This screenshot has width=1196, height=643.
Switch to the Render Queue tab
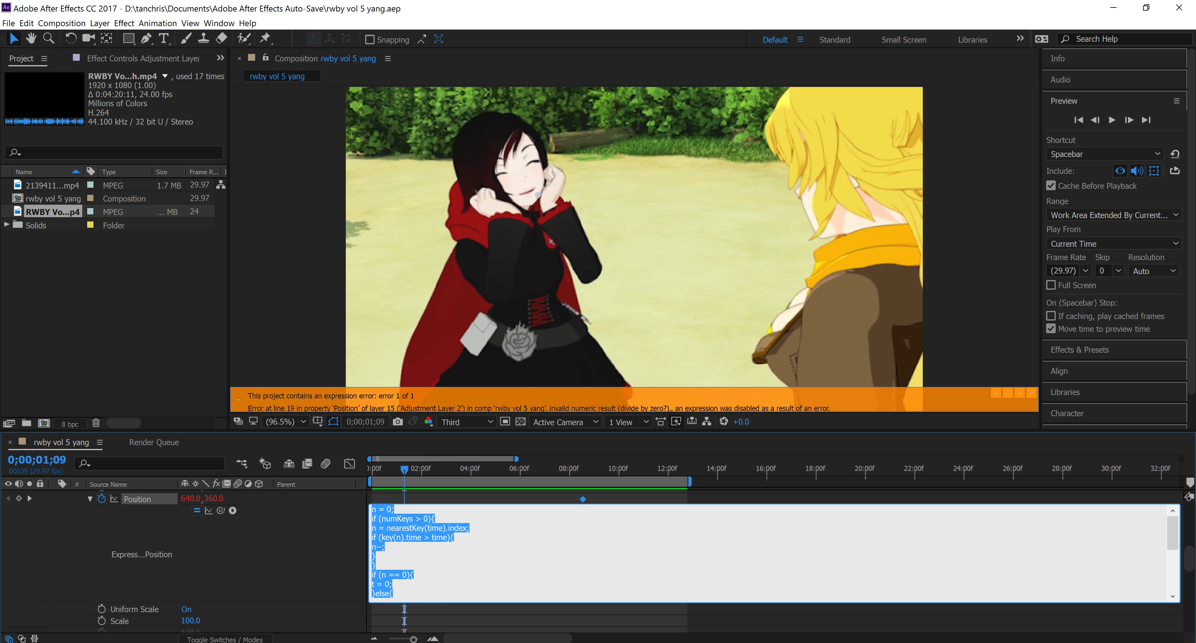click(154, 442)
